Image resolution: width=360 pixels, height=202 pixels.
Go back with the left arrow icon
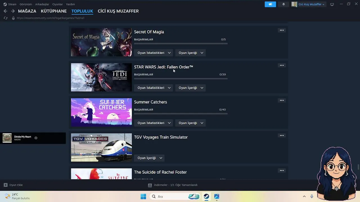coord(5,11)
